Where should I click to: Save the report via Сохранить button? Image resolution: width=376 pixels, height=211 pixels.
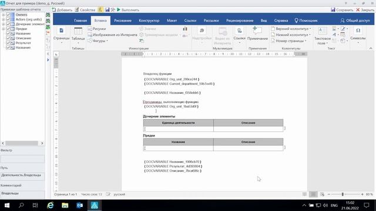click(x=342, y=10)
